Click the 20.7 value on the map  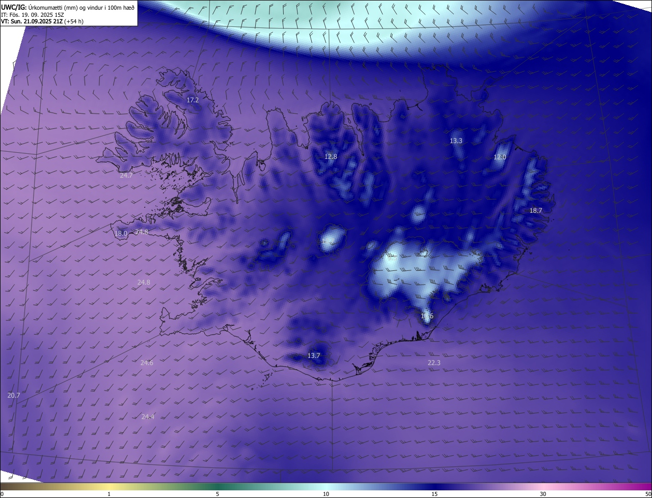[x=14, y=396]
